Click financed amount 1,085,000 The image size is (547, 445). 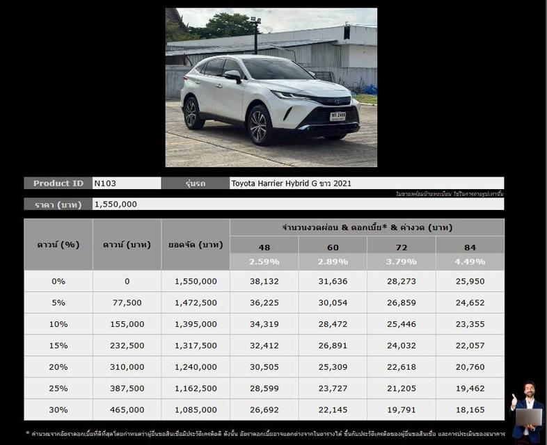coord(196,410)
